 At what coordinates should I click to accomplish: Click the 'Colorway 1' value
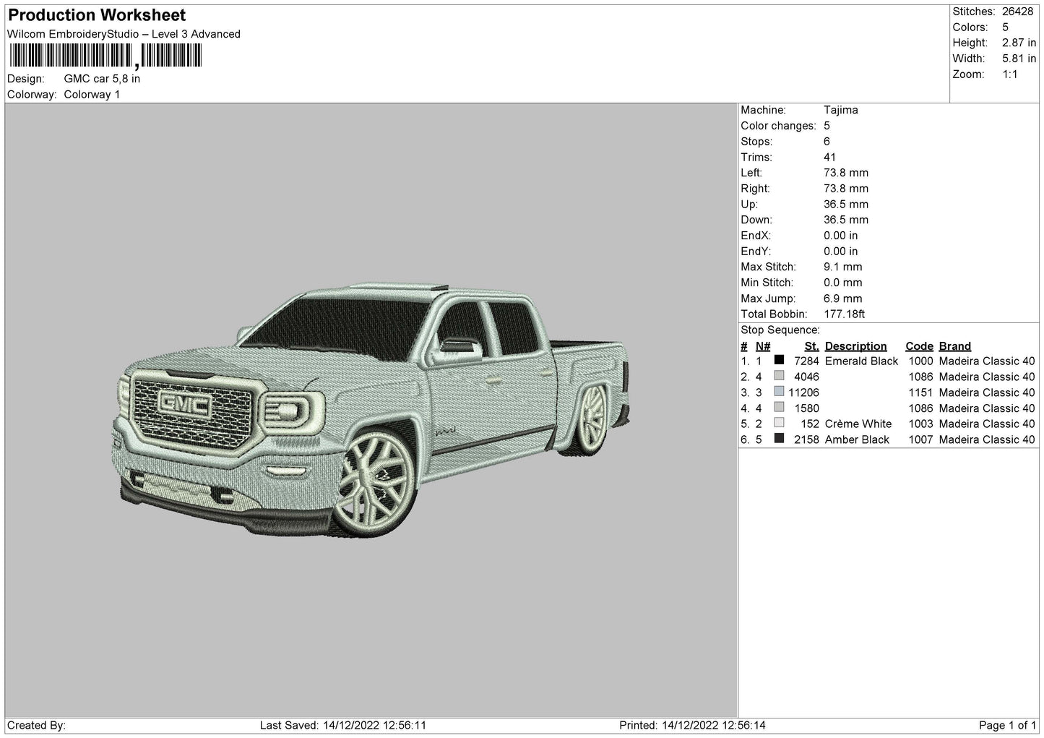point(92,95)
